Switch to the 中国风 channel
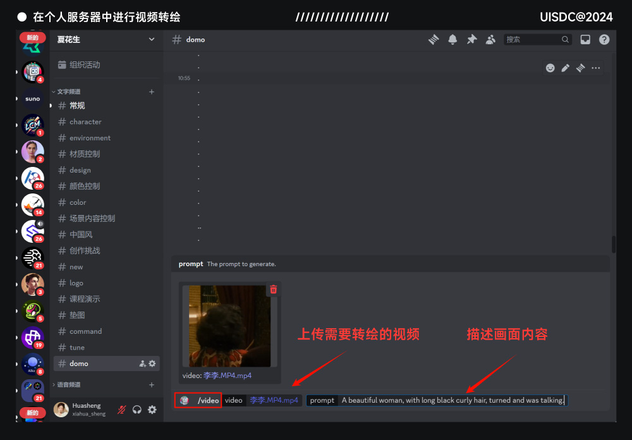 (x=81, y=235)
